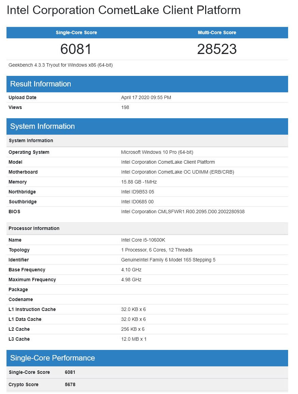The width and height of the screenshot is (298, 394).
Task: Select the base frequency '4.10 GHz'
Action: [x=131, y=270]
